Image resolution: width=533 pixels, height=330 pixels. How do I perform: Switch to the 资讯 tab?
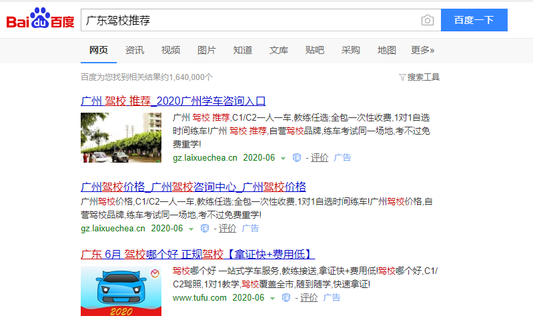click(x=135, y=50)
